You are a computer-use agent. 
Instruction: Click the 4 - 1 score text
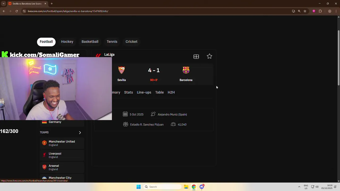click(154, 70)
